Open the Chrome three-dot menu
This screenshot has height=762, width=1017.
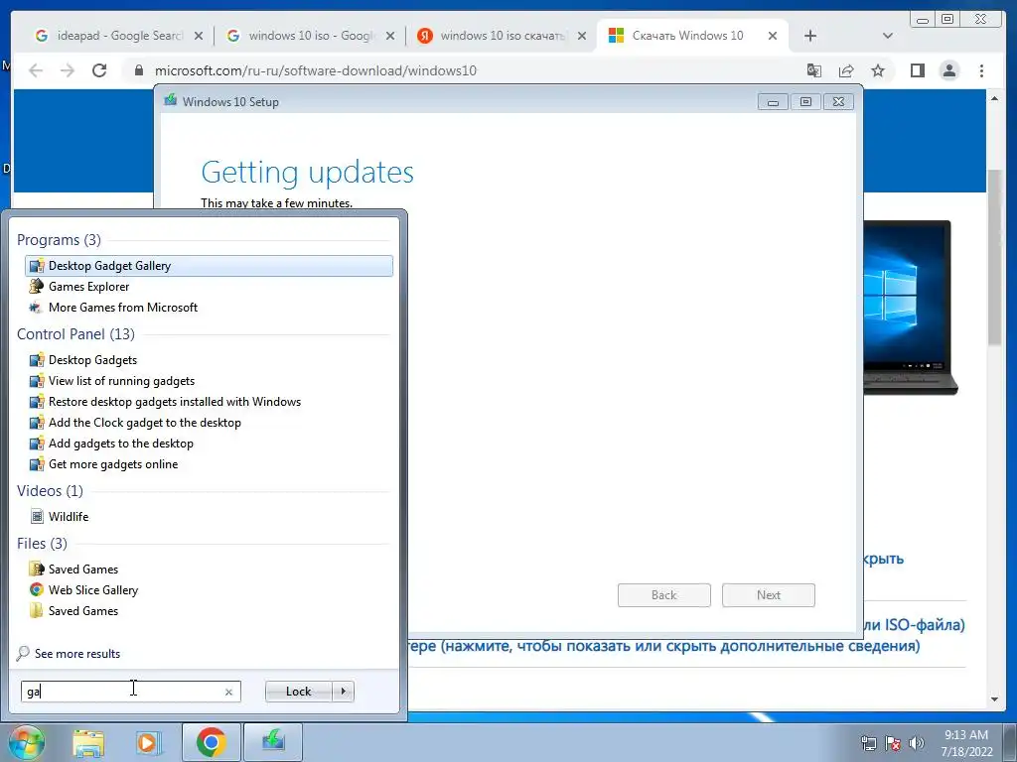tap(981, 70)
